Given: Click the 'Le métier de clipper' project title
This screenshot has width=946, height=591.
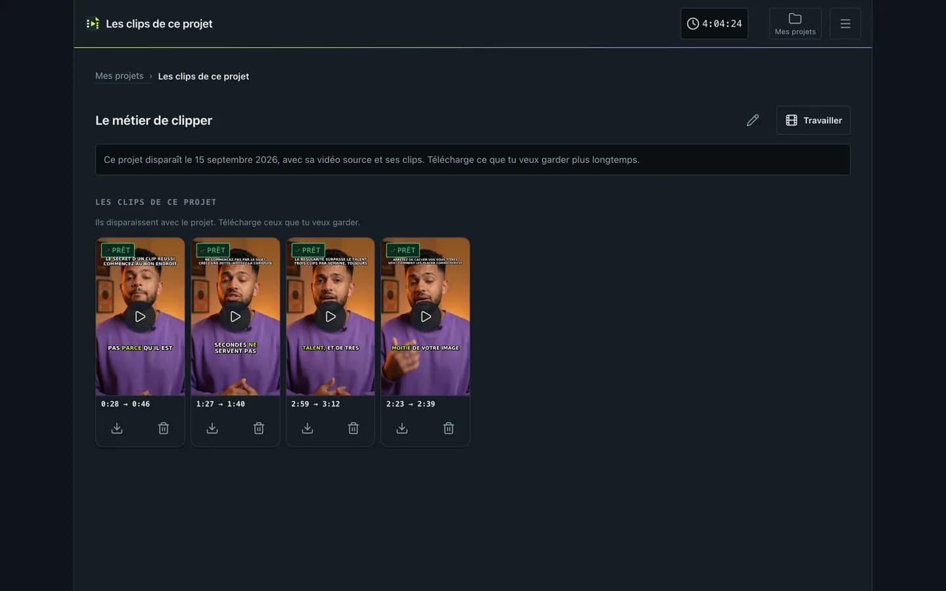Looking at the screenshot, I should (154, 120).
